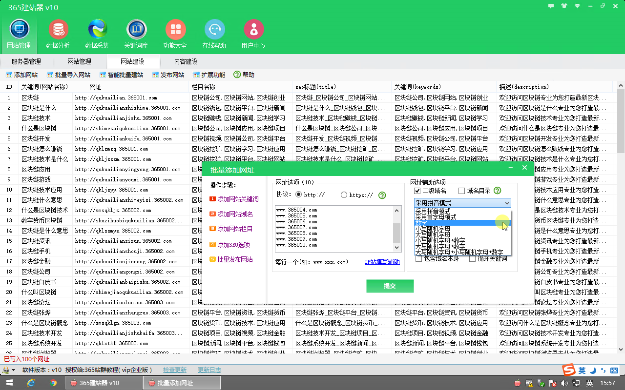Open Internet Explorer from the taskbar

click(x=31, y=383)
